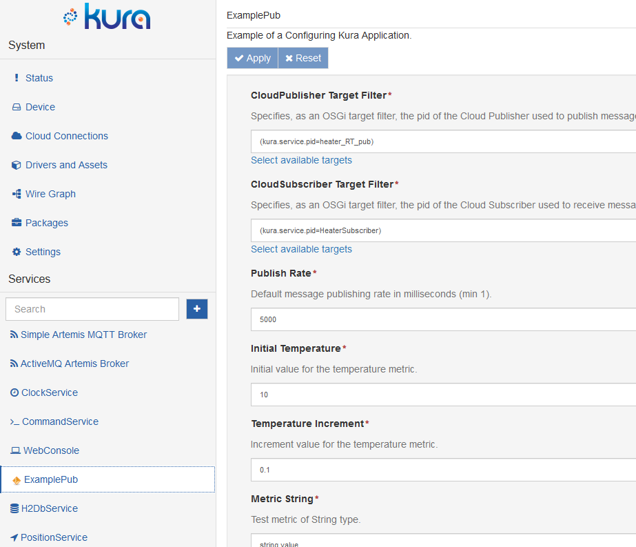Open the Status page
The height and width of the screenshot is (547, 636).
[39, 78]
